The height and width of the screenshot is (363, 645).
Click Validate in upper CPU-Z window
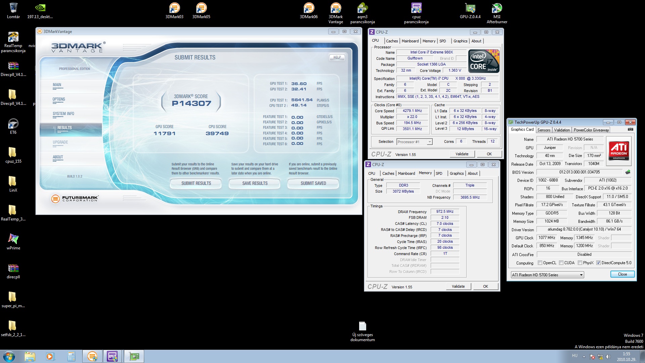[x=462, y=154]
